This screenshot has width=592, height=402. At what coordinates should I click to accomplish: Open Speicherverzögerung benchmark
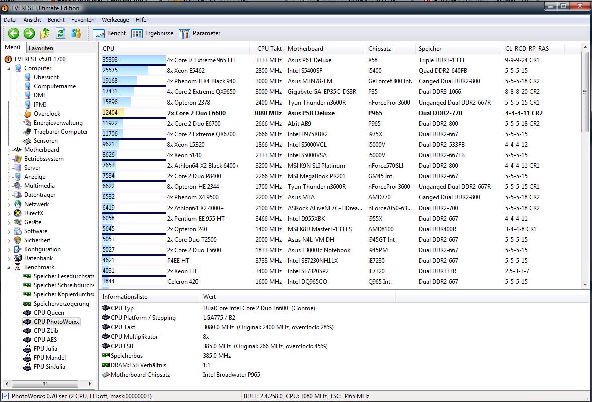[61, 304]
